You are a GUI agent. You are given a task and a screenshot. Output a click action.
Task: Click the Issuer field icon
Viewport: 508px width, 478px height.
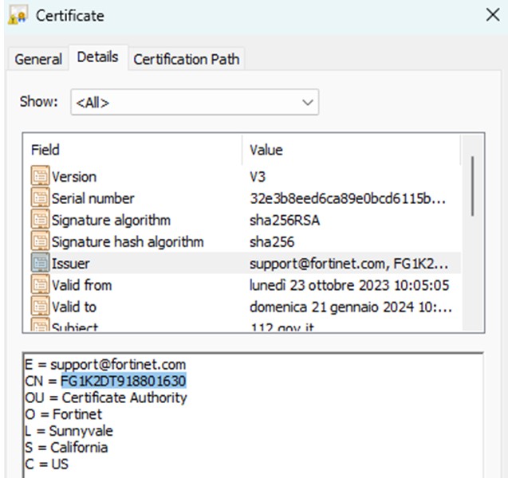(x=40, y=263)
